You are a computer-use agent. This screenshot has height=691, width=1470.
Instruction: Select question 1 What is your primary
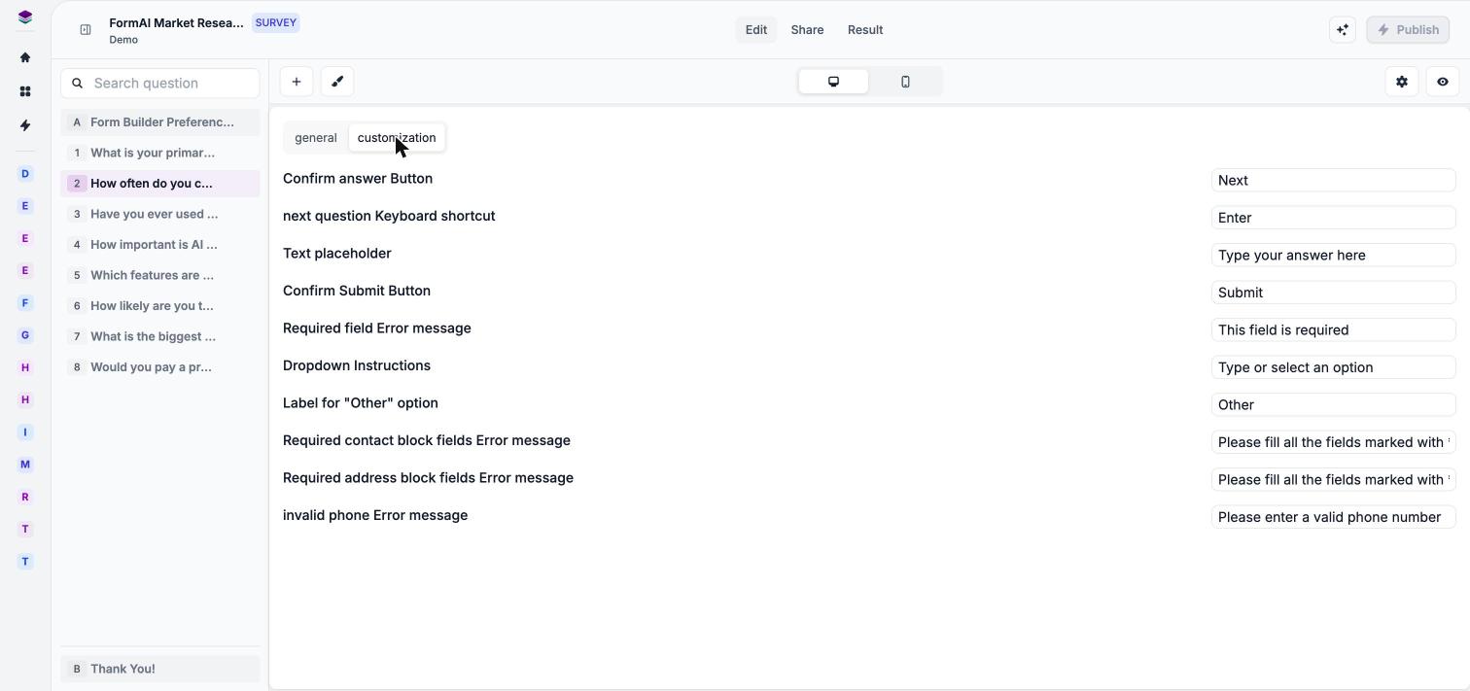point(160,153)
